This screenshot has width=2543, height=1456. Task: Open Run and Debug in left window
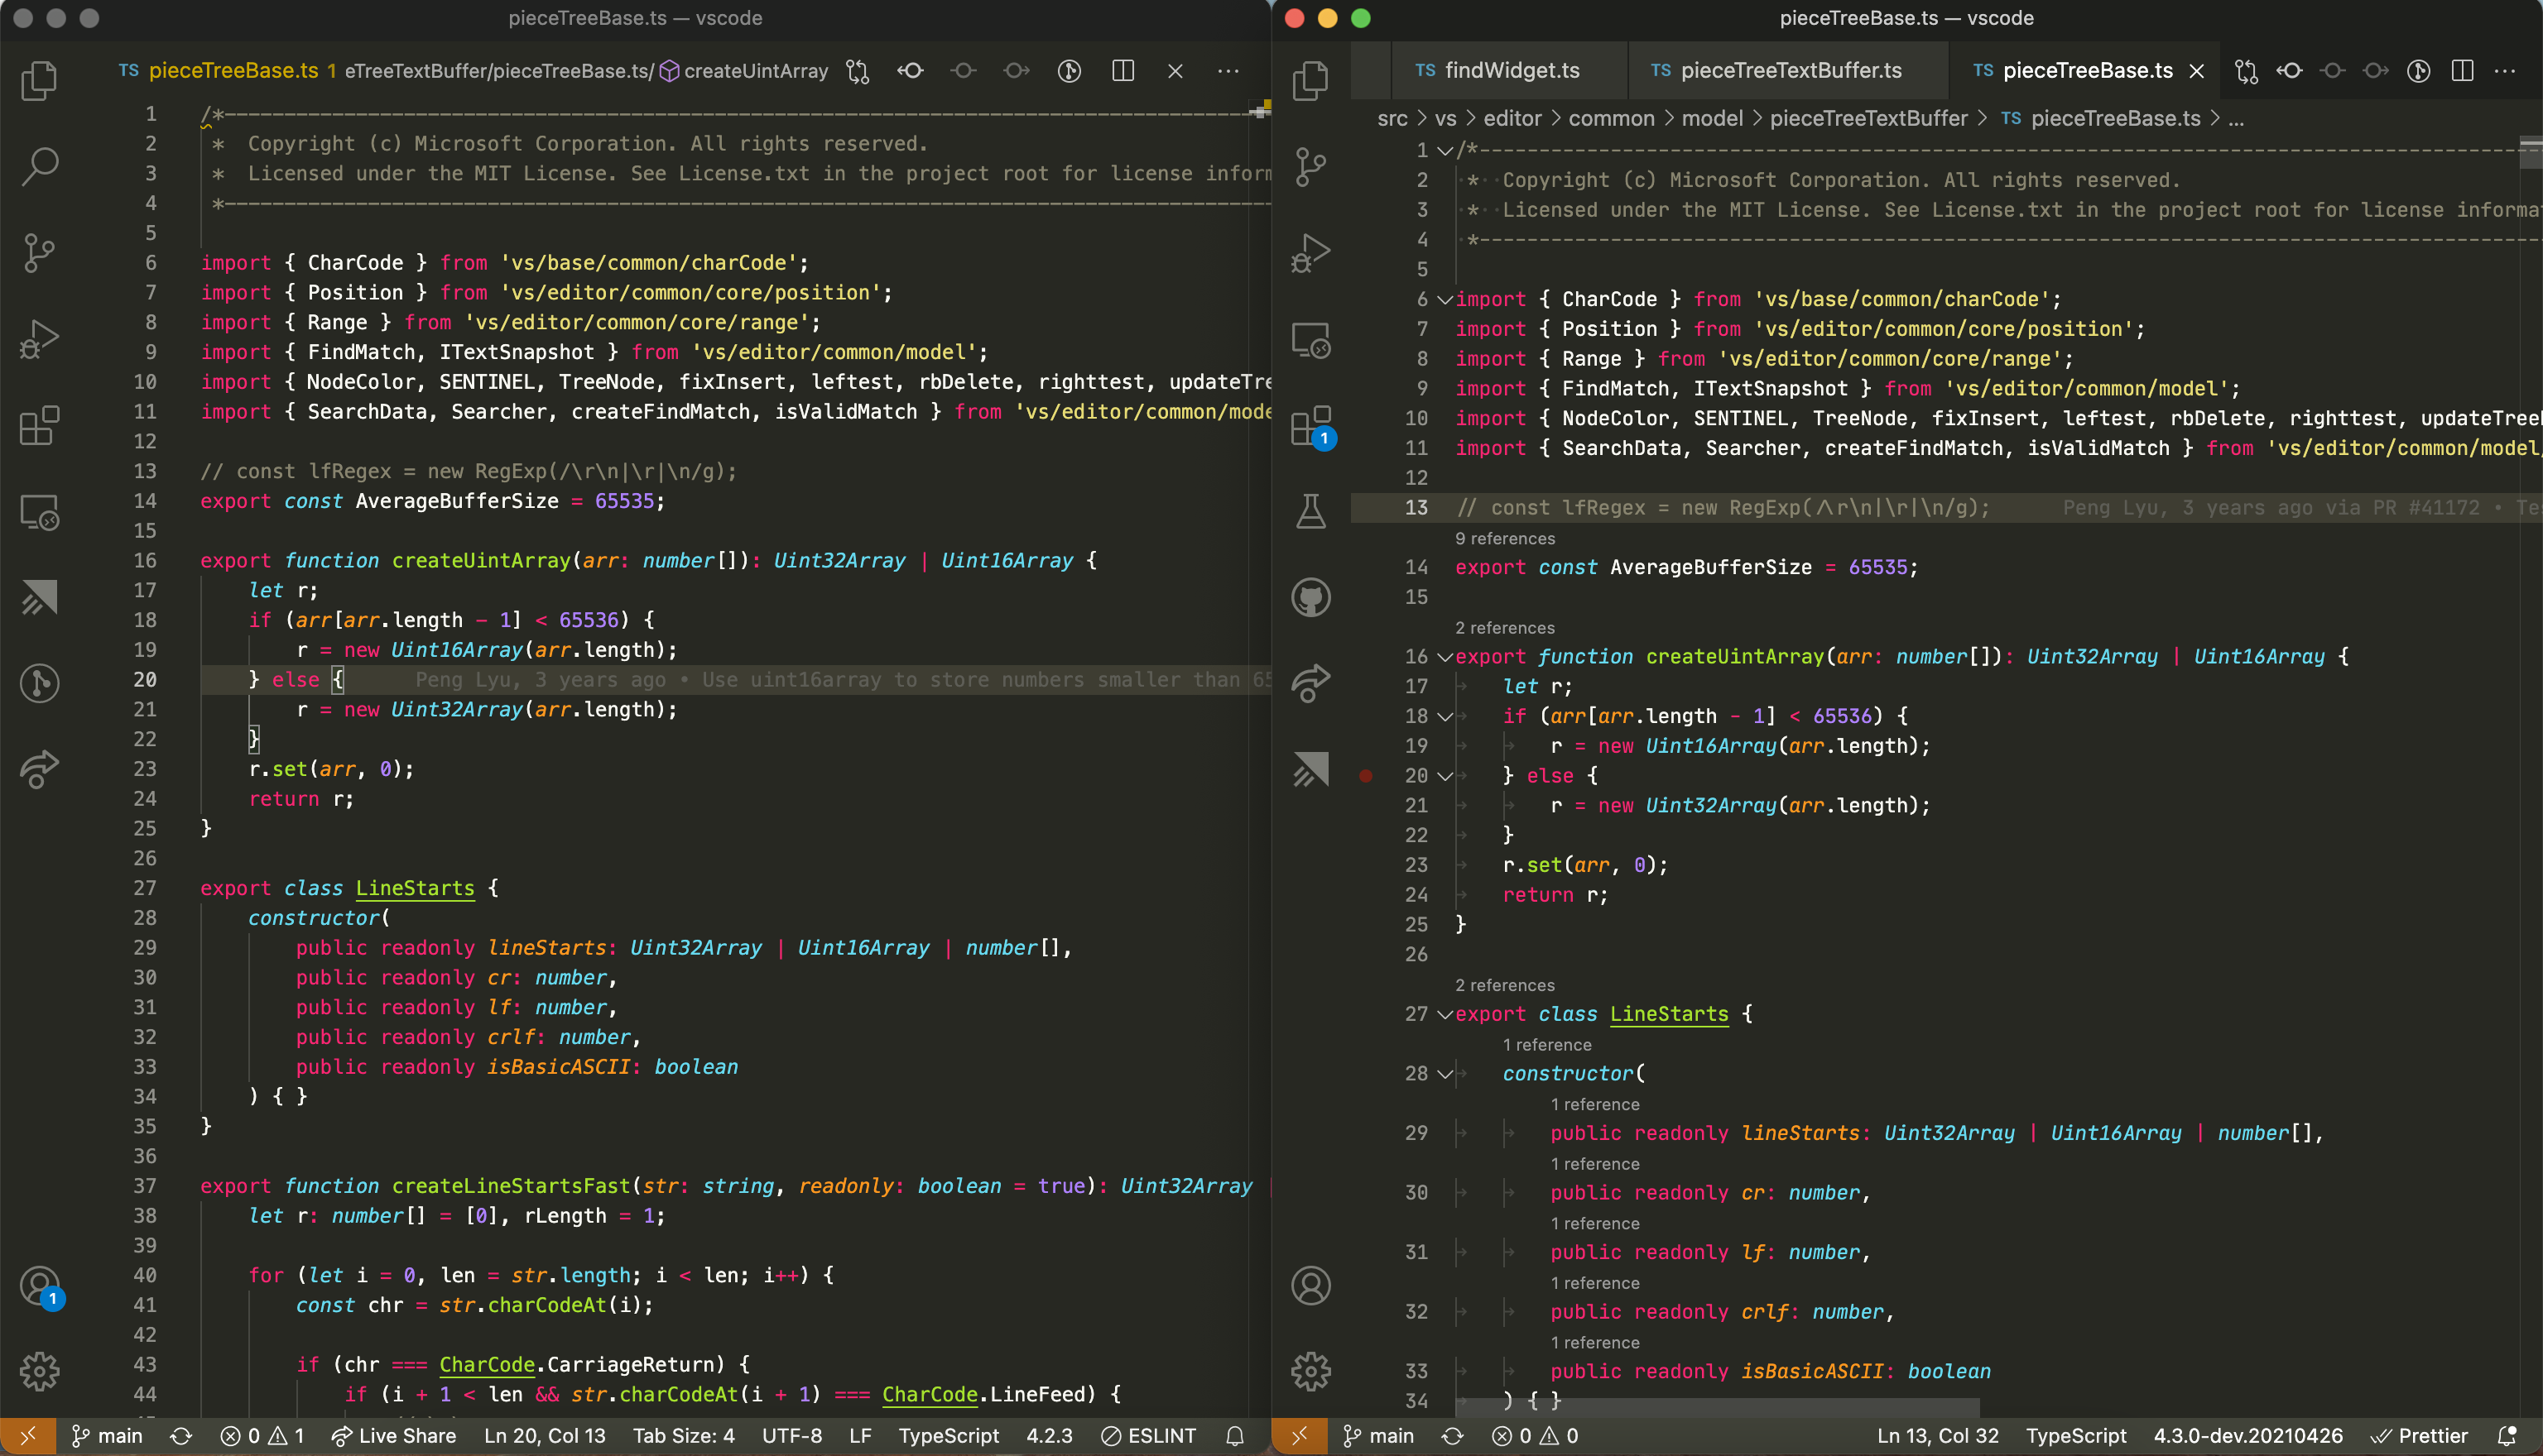(39, 339)
